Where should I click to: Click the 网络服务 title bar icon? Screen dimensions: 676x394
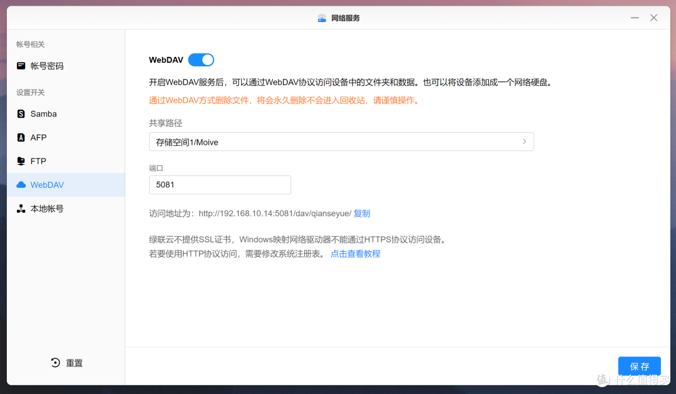point(322,18)
